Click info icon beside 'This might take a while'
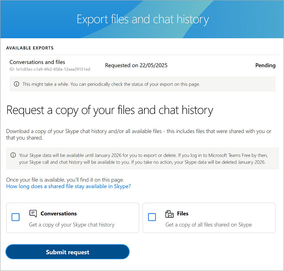The height and width of the screenshot is (271, 284). click(x=16, y=84)
